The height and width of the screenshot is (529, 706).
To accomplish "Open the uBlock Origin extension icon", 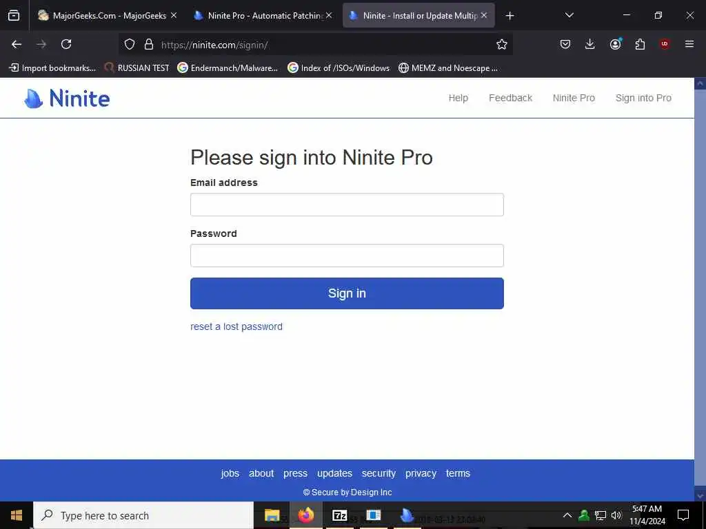I will pos(665,44).
